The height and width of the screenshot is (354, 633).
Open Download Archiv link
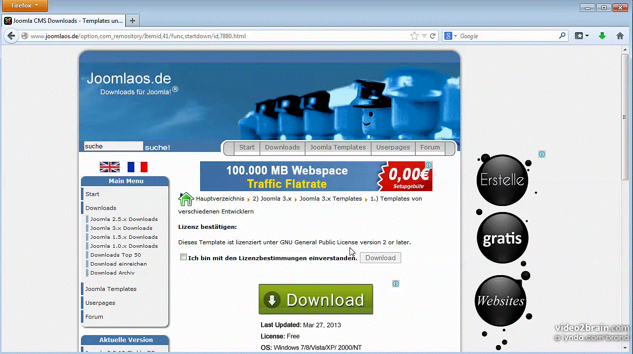click(112, 273)
